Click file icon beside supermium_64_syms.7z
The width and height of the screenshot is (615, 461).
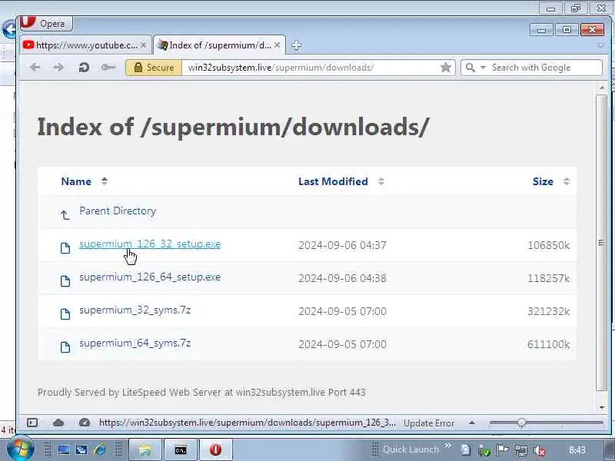tap(65, 347)
